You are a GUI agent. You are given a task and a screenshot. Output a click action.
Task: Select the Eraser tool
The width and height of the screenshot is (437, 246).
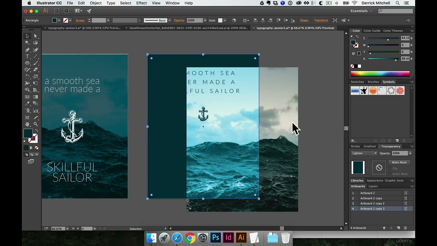click(36, 70)
